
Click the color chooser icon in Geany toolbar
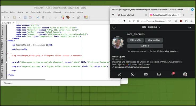coord(86,17)
